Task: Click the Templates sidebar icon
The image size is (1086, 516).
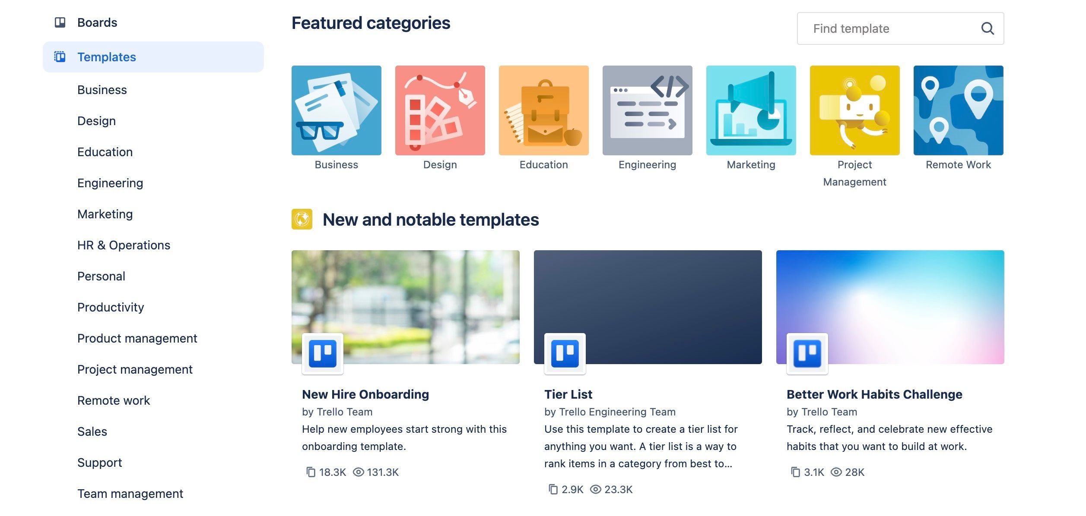Action: [x=60, y=57]
